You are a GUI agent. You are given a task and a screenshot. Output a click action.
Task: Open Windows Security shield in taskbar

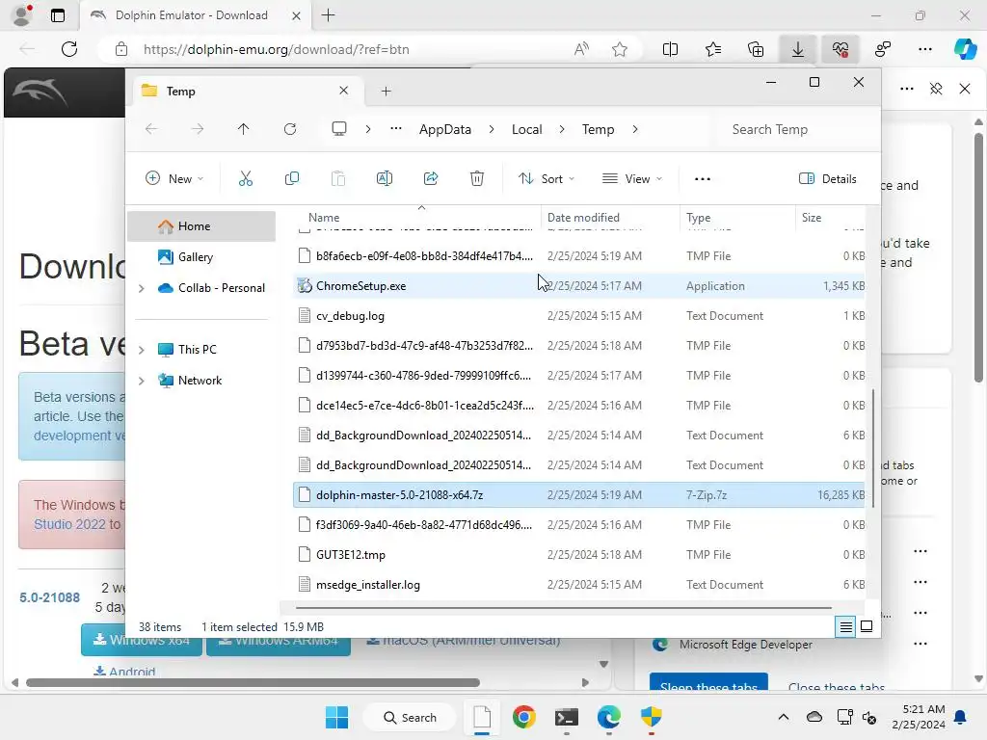click(x=651, y=717)
